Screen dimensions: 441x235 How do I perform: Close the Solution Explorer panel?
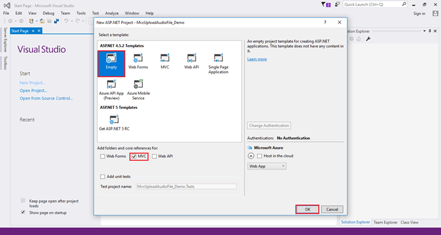coord(435,31)
